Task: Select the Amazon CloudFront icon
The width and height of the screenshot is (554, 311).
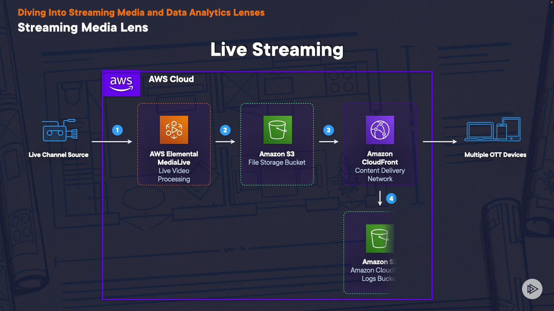Action: (x=380, y=130)
